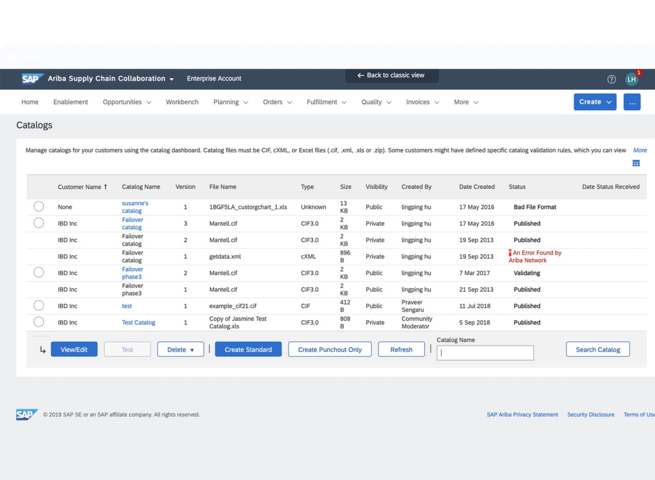
Task: Click the Create Standard button
Action: click(248, 350)
